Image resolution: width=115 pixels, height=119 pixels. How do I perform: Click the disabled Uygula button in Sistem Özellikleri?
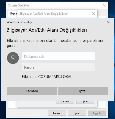97,113
